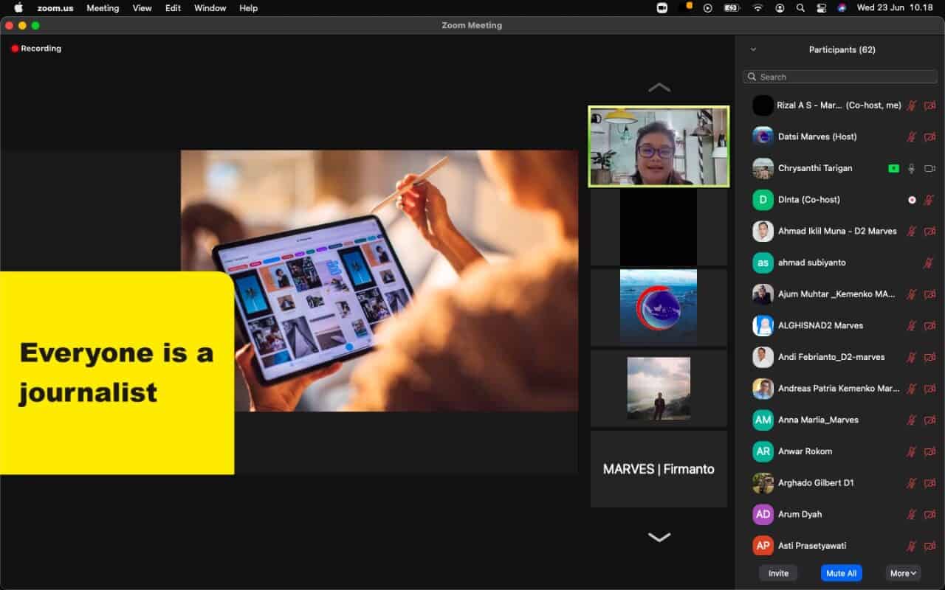The image size is (945, 590).
Task: Click Anna Marlia_Marves AM avatar
Action: pos(763,420)
